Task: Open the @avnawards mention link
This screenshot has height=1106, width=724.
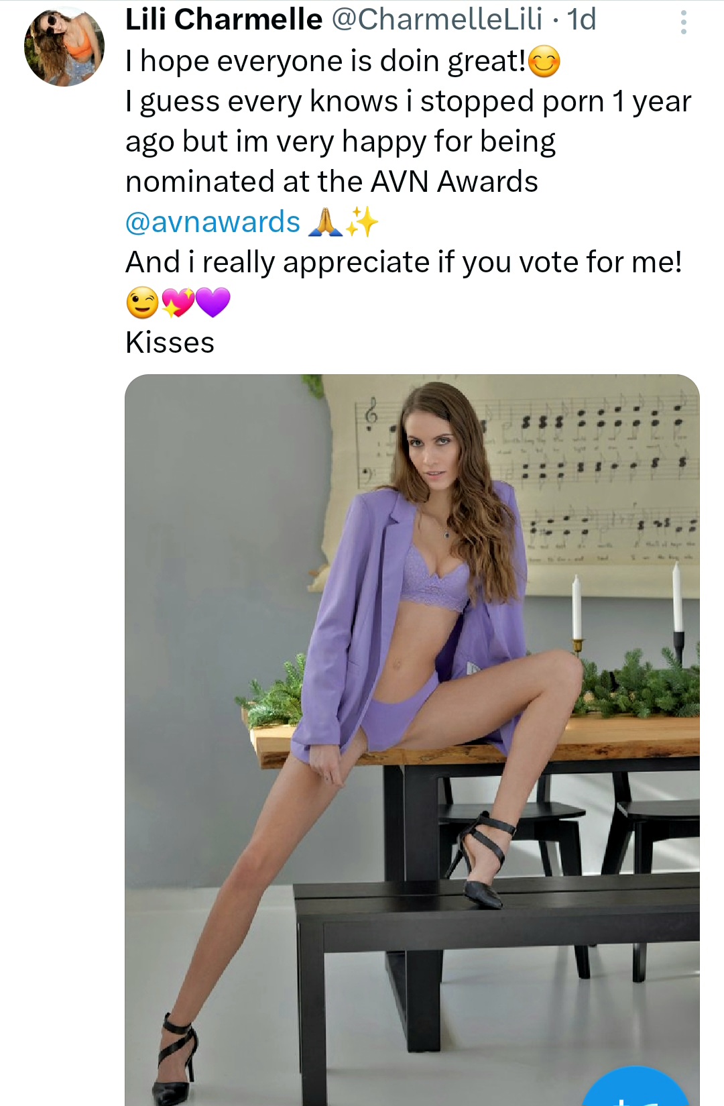Action: pos(213,222)
